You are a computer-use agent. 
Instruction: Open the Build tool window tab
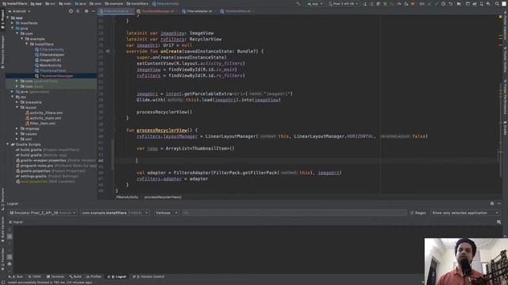(75, 277)
